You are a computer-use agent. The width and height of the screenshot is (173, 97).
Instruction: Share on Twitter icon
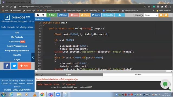click(14, 66)
